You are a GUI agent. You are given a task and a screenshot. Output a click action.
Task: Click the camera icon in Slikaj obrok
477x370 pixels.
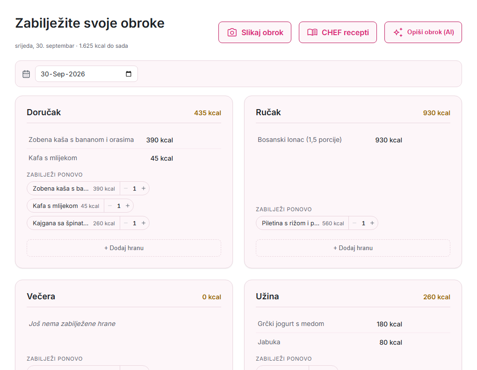point(232,32)
